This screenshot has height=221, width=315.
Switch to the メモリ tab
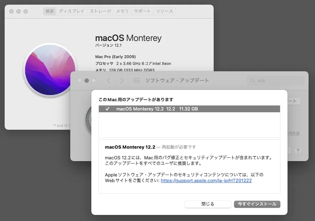122,11
